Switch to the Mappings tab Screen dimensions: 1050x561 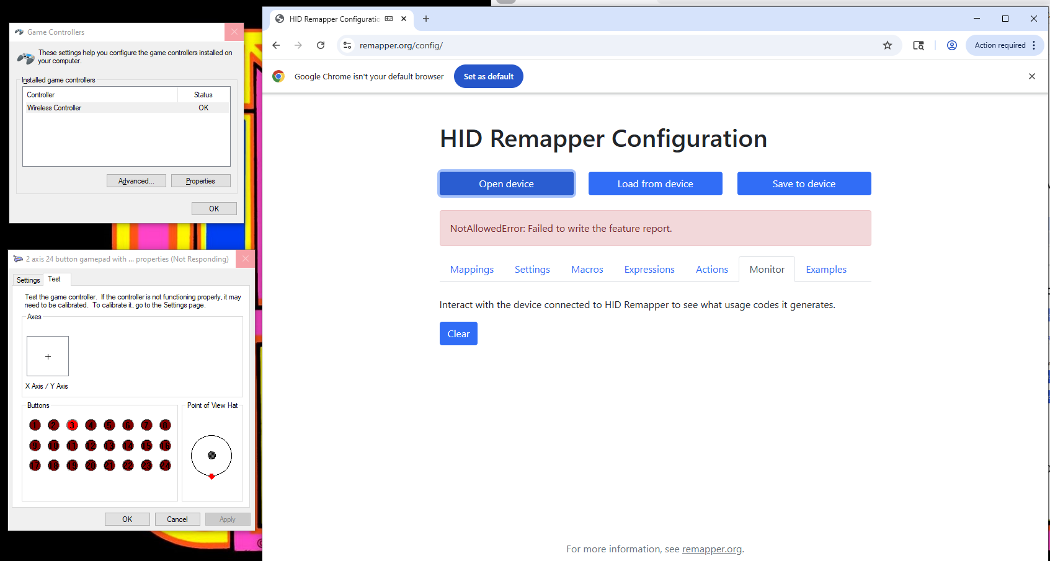[471, 270]
